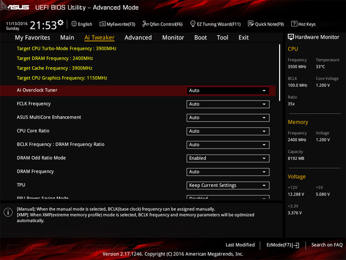The image size is (346, 260).
Task: Expand the TPU Keep Current Settings dropdown
Action: [228, 185]
